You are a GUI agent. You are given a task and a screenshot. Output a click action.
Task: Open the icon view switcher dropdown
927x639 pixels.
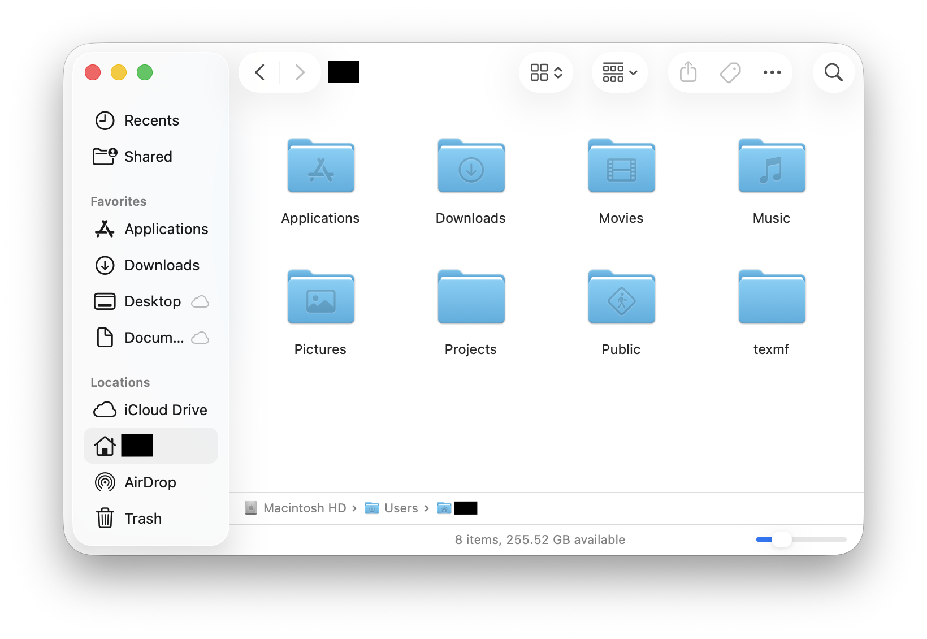[x=546, y=72]
